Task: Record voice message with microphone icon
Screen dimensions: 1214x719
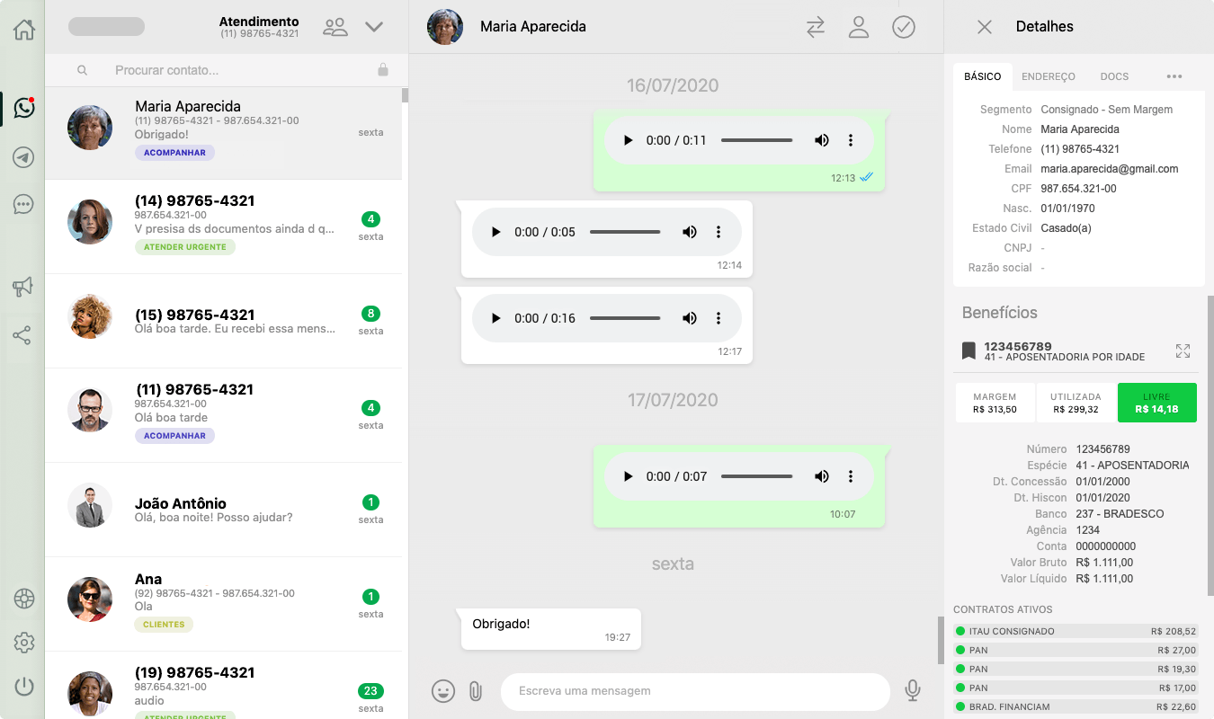Action: (912, 690)
